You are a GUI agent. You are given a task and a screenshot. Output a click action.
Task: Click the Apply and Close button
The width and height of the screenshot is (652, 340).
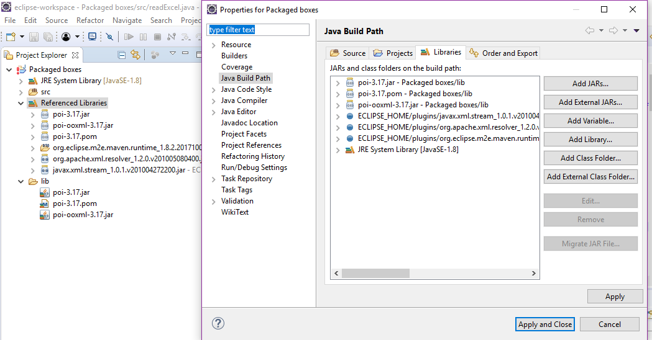[x=545, y=324]
